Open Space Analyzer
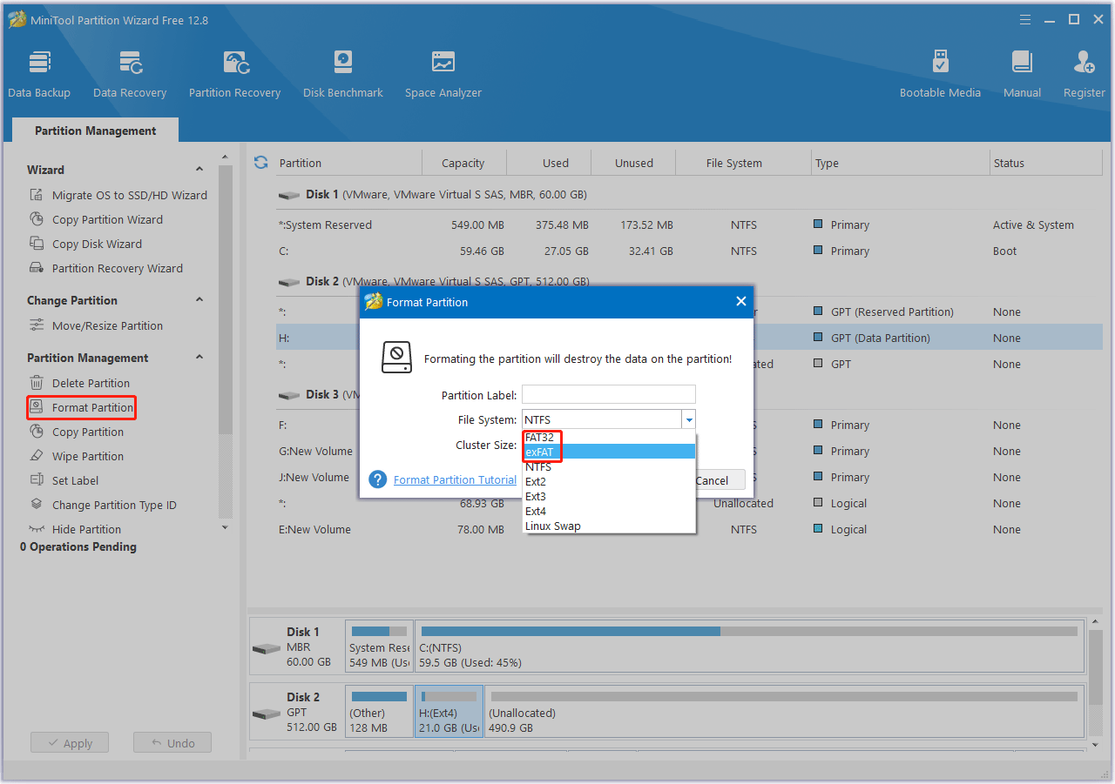Image resolution: width=1115 pixels, height=784 pixels. (443, 74)
